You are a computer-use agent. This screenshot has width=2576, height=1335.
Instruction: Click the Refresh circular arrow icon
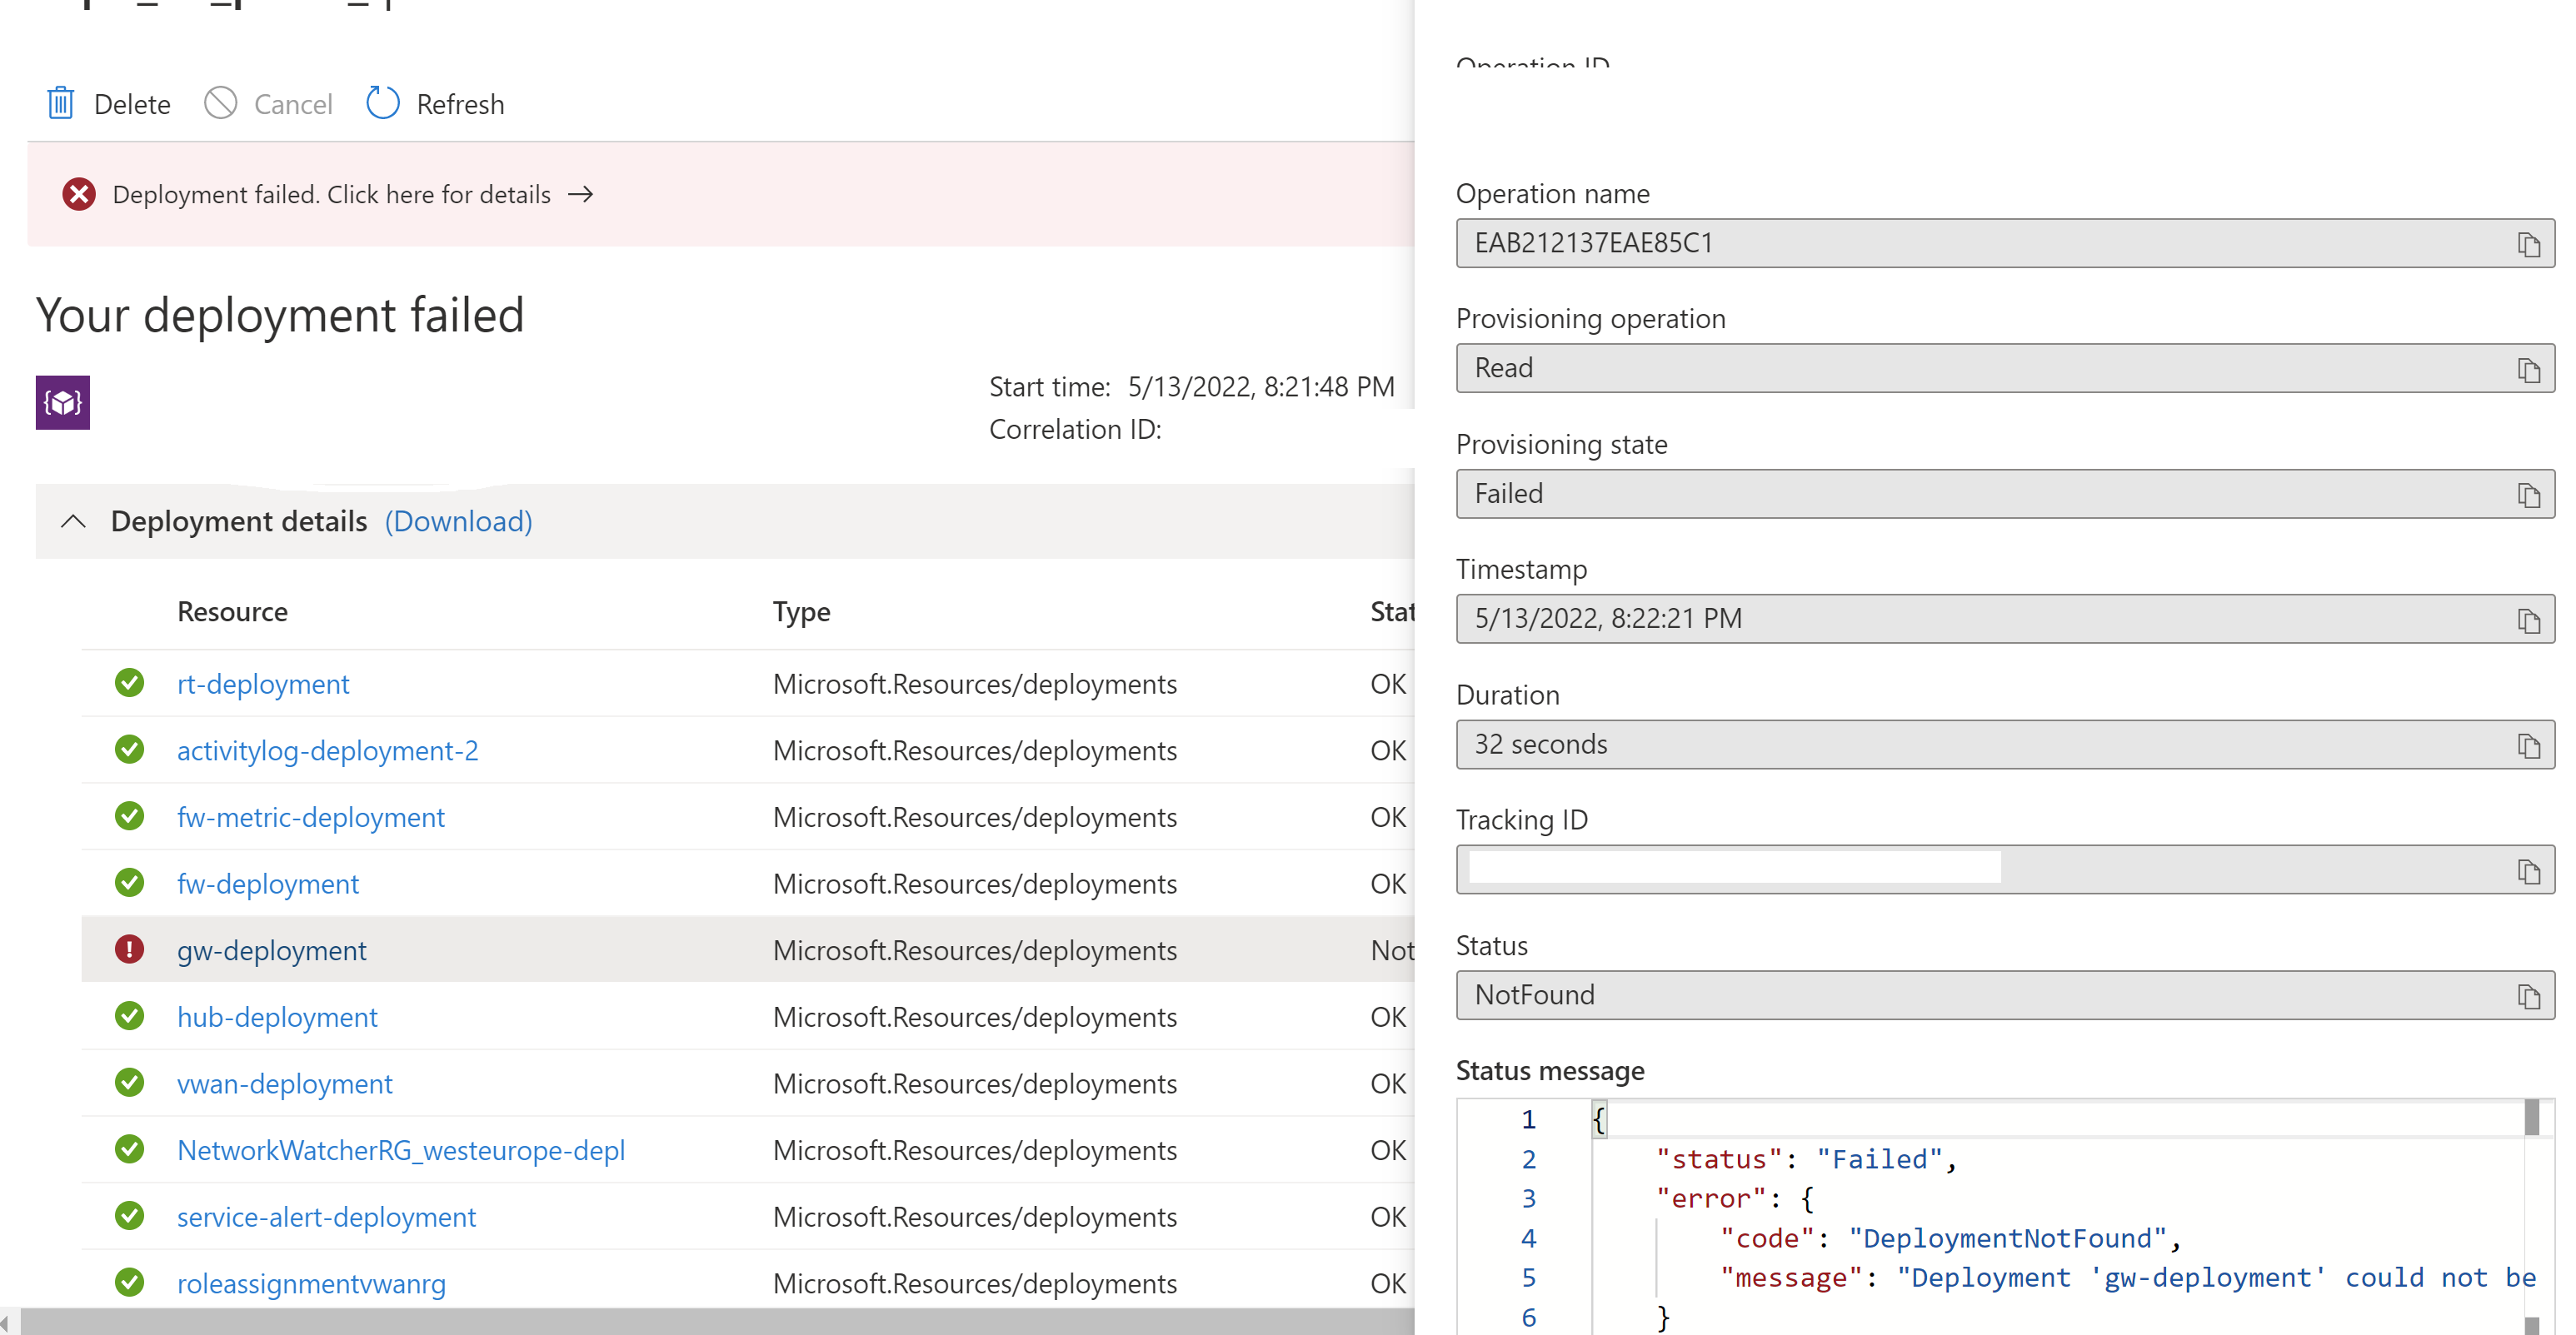coord(382,103)
